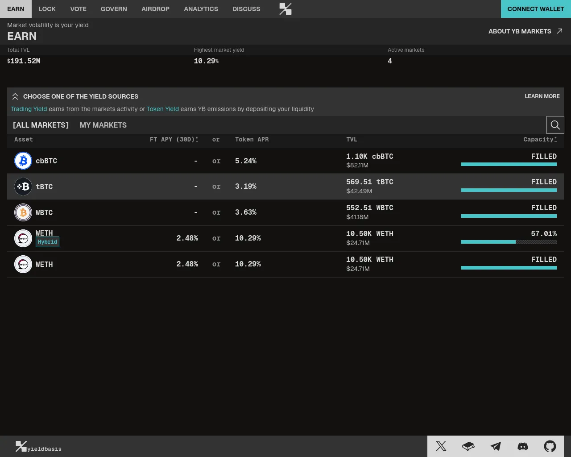Screen dimensions: 571x457
Task: Open the VOTE tab
Action: coord(79,9)
